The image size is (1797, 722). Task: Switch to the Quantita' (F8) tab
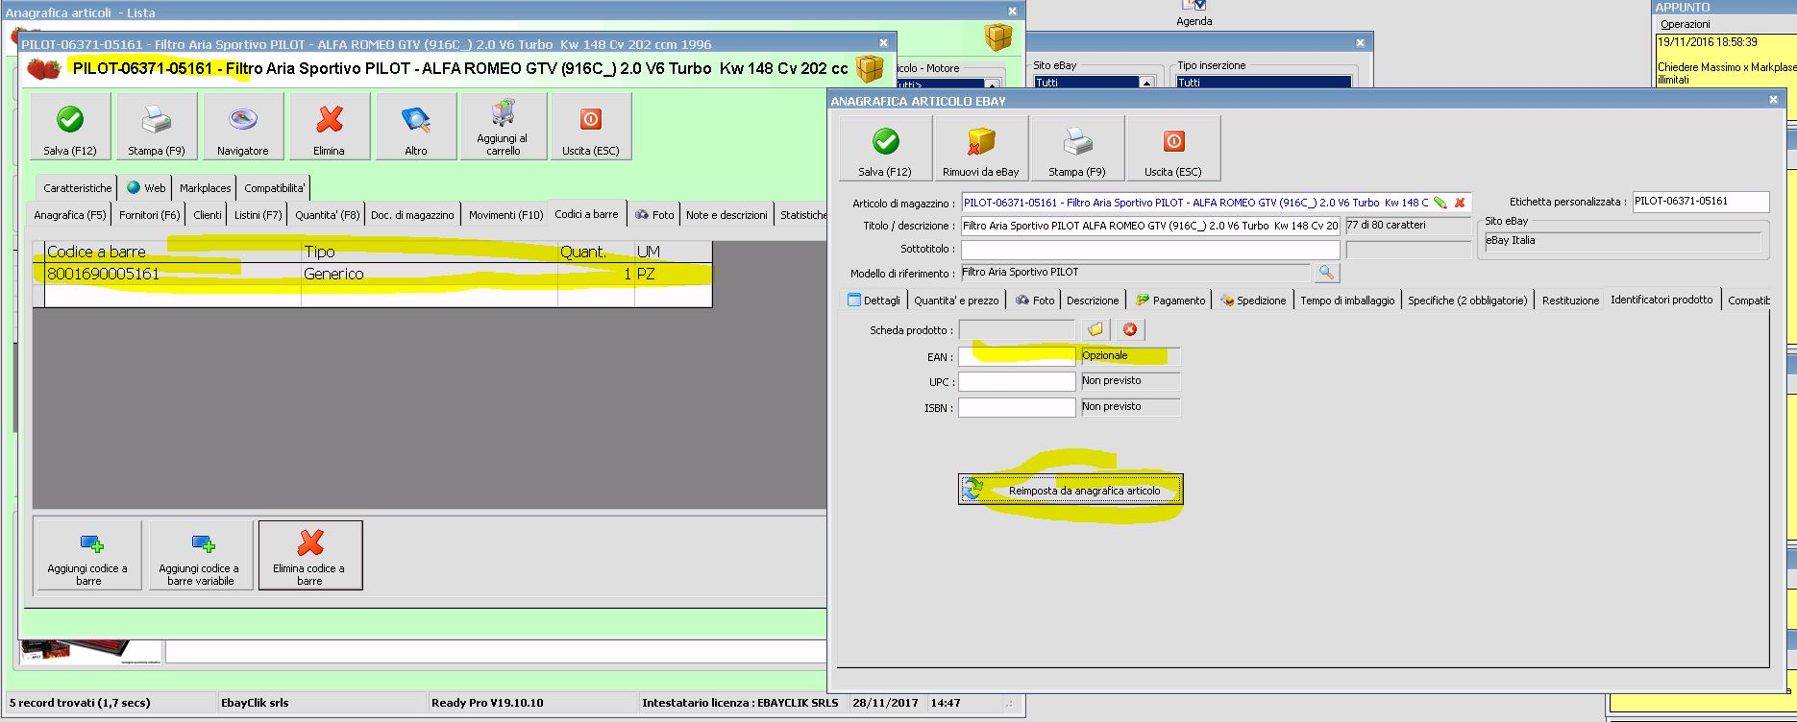327,215
